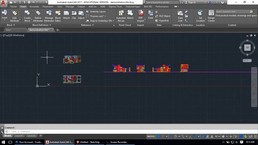Open the Data Link manager

(x=180, y=16)
